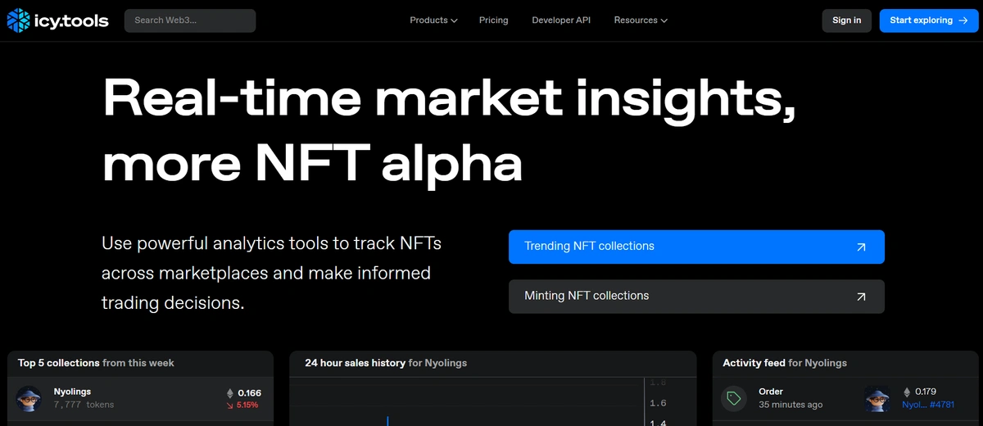Click the icy.tools snowflake logo
The image size is (983, 426).
coord(17,20)
